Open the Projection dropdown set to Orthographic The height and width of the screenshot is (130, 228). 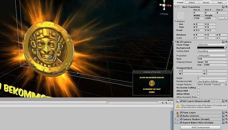(x=212, y=56)
